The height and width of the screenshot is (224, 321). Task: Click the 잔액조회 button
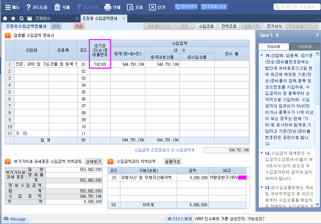(x=229, y=26)
